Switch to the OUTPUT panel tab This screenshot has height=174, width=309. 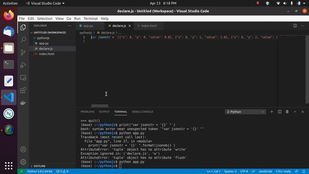coord(104,112)
